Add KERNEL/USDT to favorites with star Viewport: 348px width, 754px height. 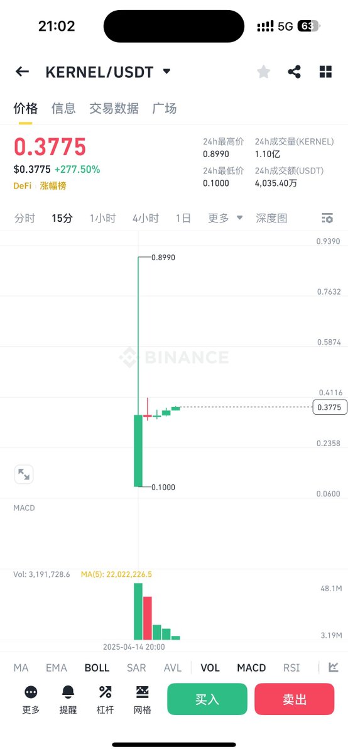(x=264, y=72)
